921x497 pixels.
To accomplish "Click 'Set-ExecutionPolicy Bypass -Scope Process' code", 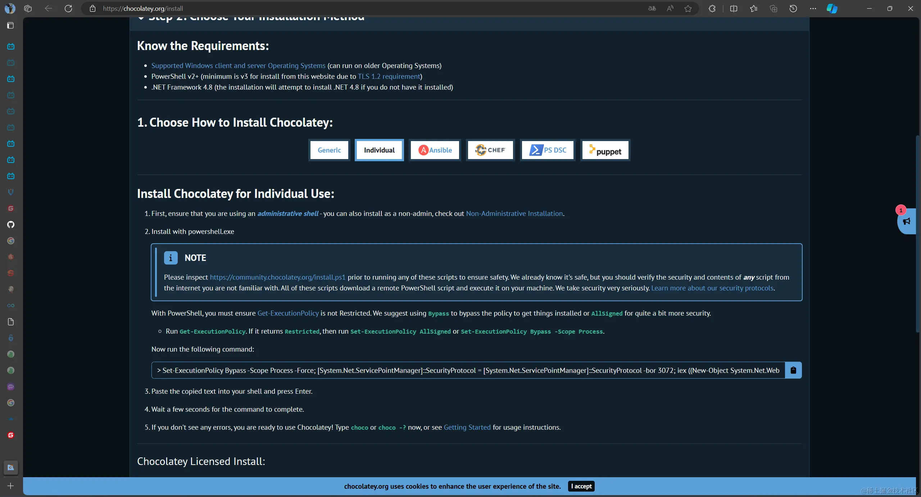I will coord(532,331).
